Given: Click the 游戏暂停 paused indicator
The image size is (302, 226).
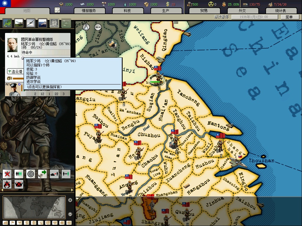Looking at the screenshot, I should tap(221, 17).
